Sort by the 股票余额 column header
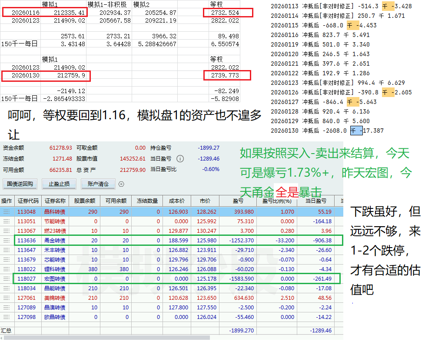 click(x=85, y=201)
